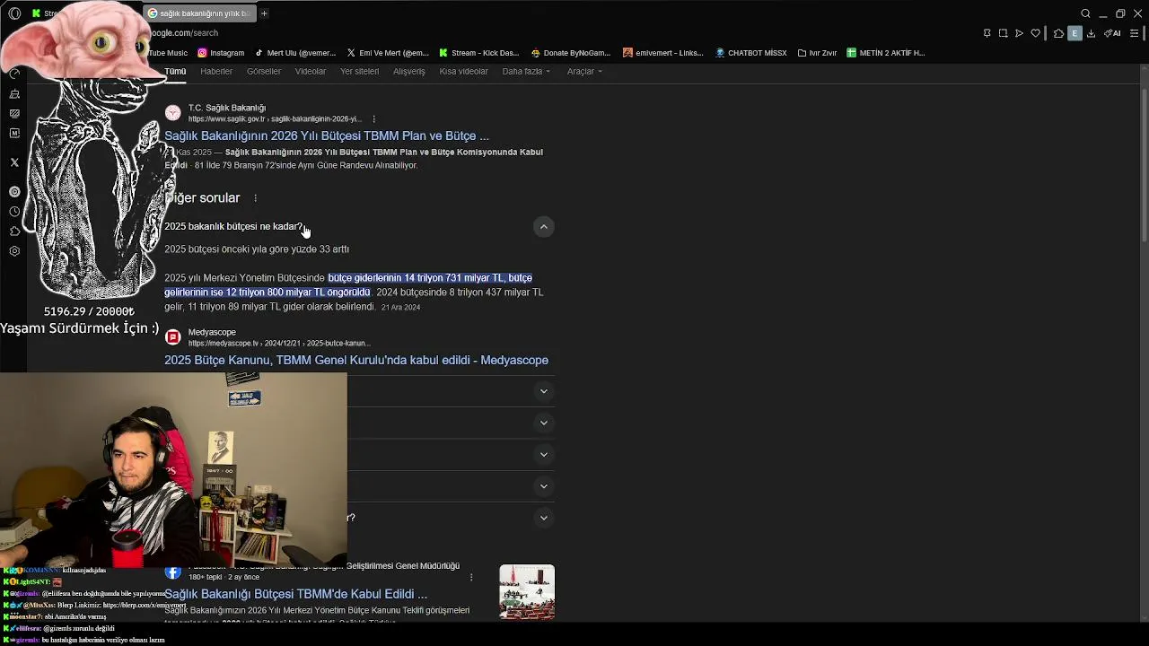This screenshot has height=646, width=1149.
Task: Open 'Sağlık Bakanlığının 2026 Yılı Bütçesi TBMM' result
Action: (x=327, y=136)
